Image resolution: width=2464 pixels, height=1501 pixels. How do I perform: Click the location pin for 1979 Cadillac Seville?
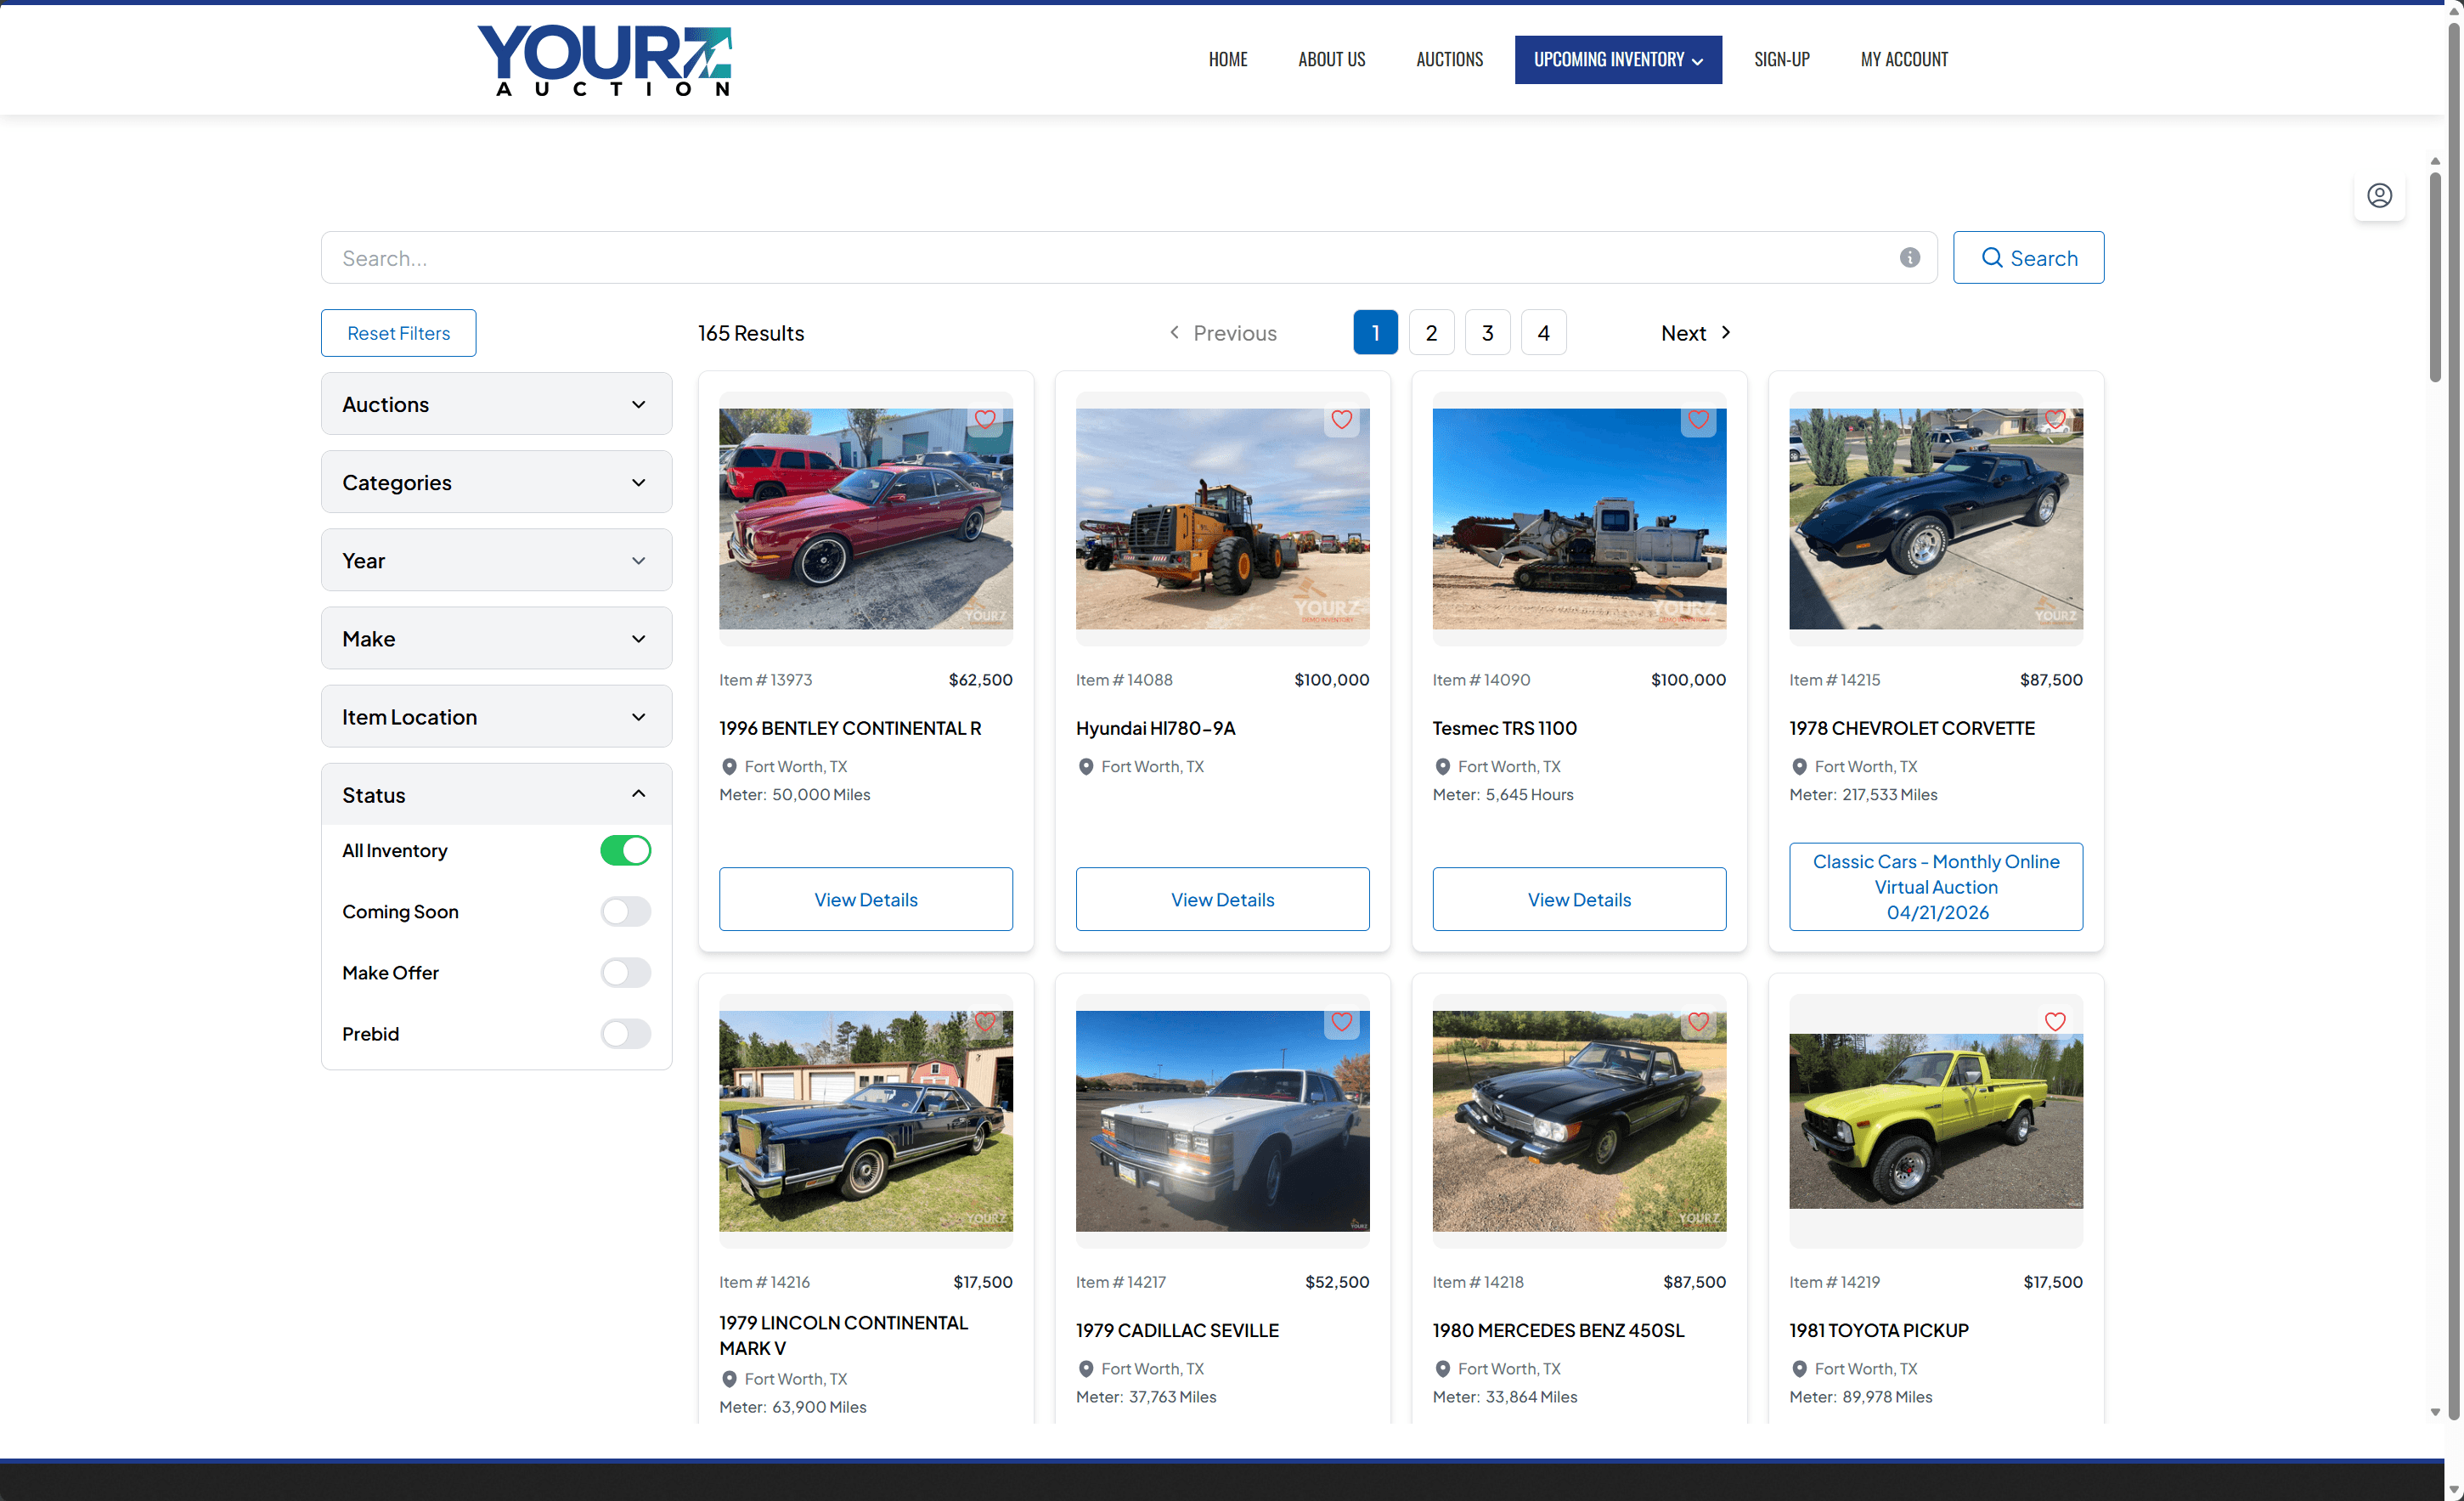pos(1086,1369)
